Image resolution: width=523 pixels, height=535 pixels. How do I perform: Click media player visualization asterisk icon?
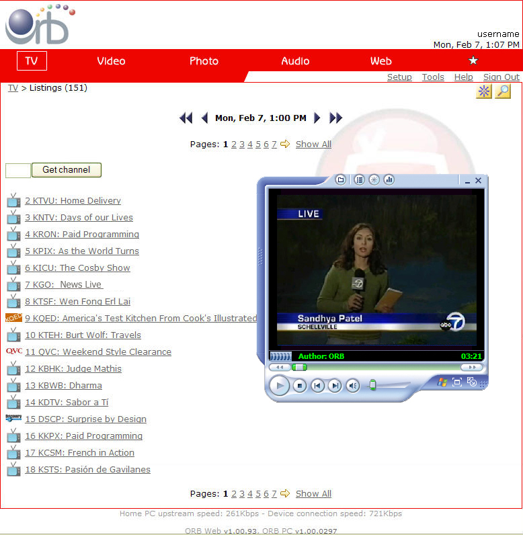[x=374, y=180]
